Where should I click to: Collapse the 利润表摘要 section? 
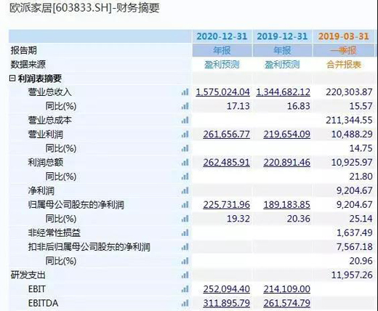(x=12, y=78)
